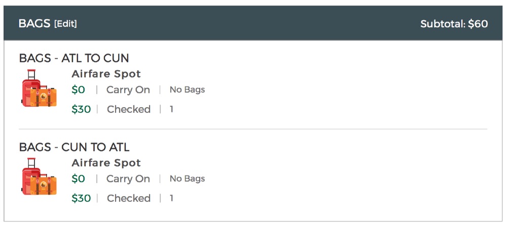Click the Carry On label for CUN to ATL
Screen dimensions: 507x226
(x=128, y=179)
